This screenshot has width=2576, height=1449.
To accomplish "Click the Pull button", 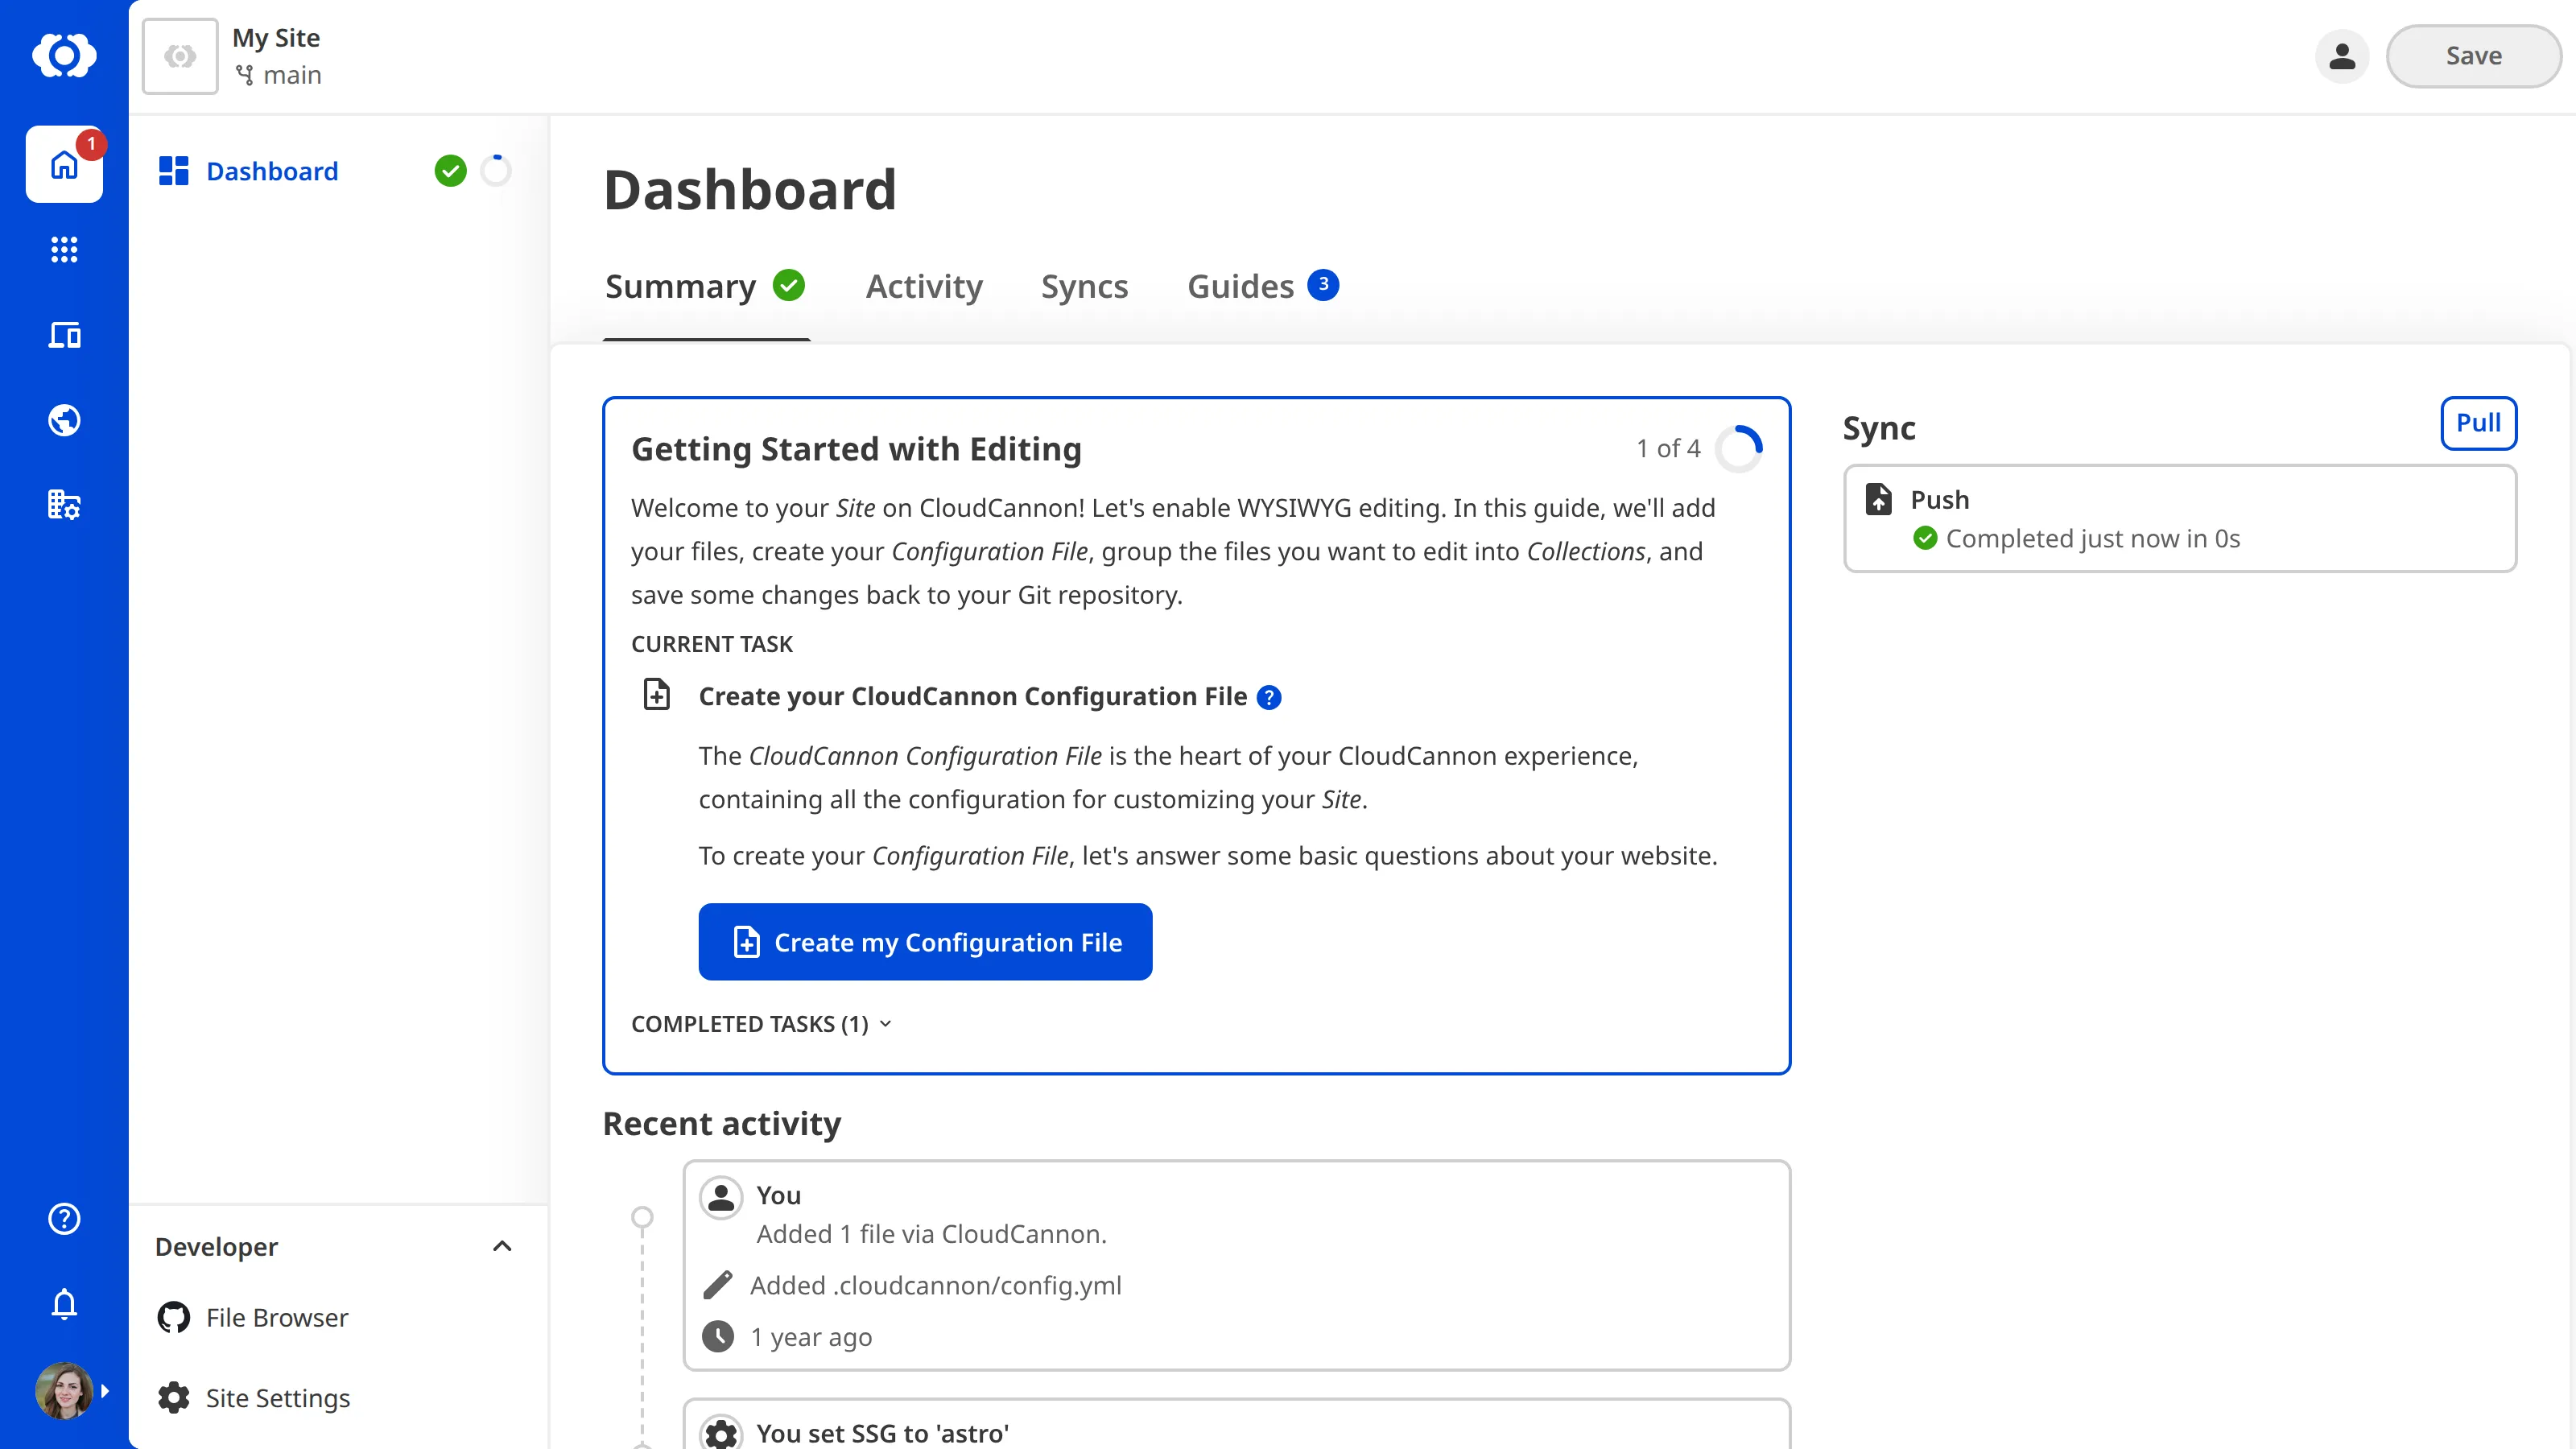I will pos(2478,423).
